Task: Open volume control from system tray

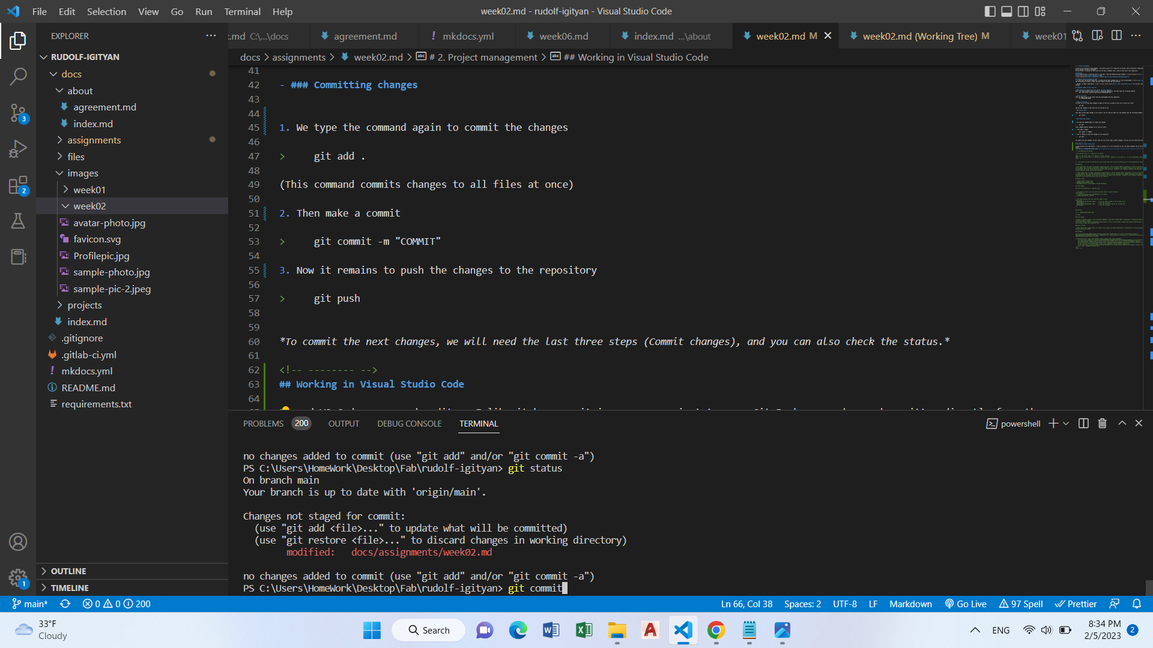Action: [1047, 630]
